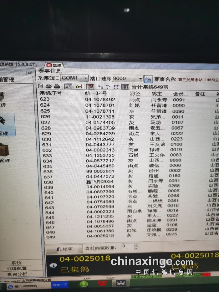Image resolution: width=219 pixels, height=292 pixels.
Task: Click the grid view icon before 合计集鸽
Action: [x=125, y=87]
